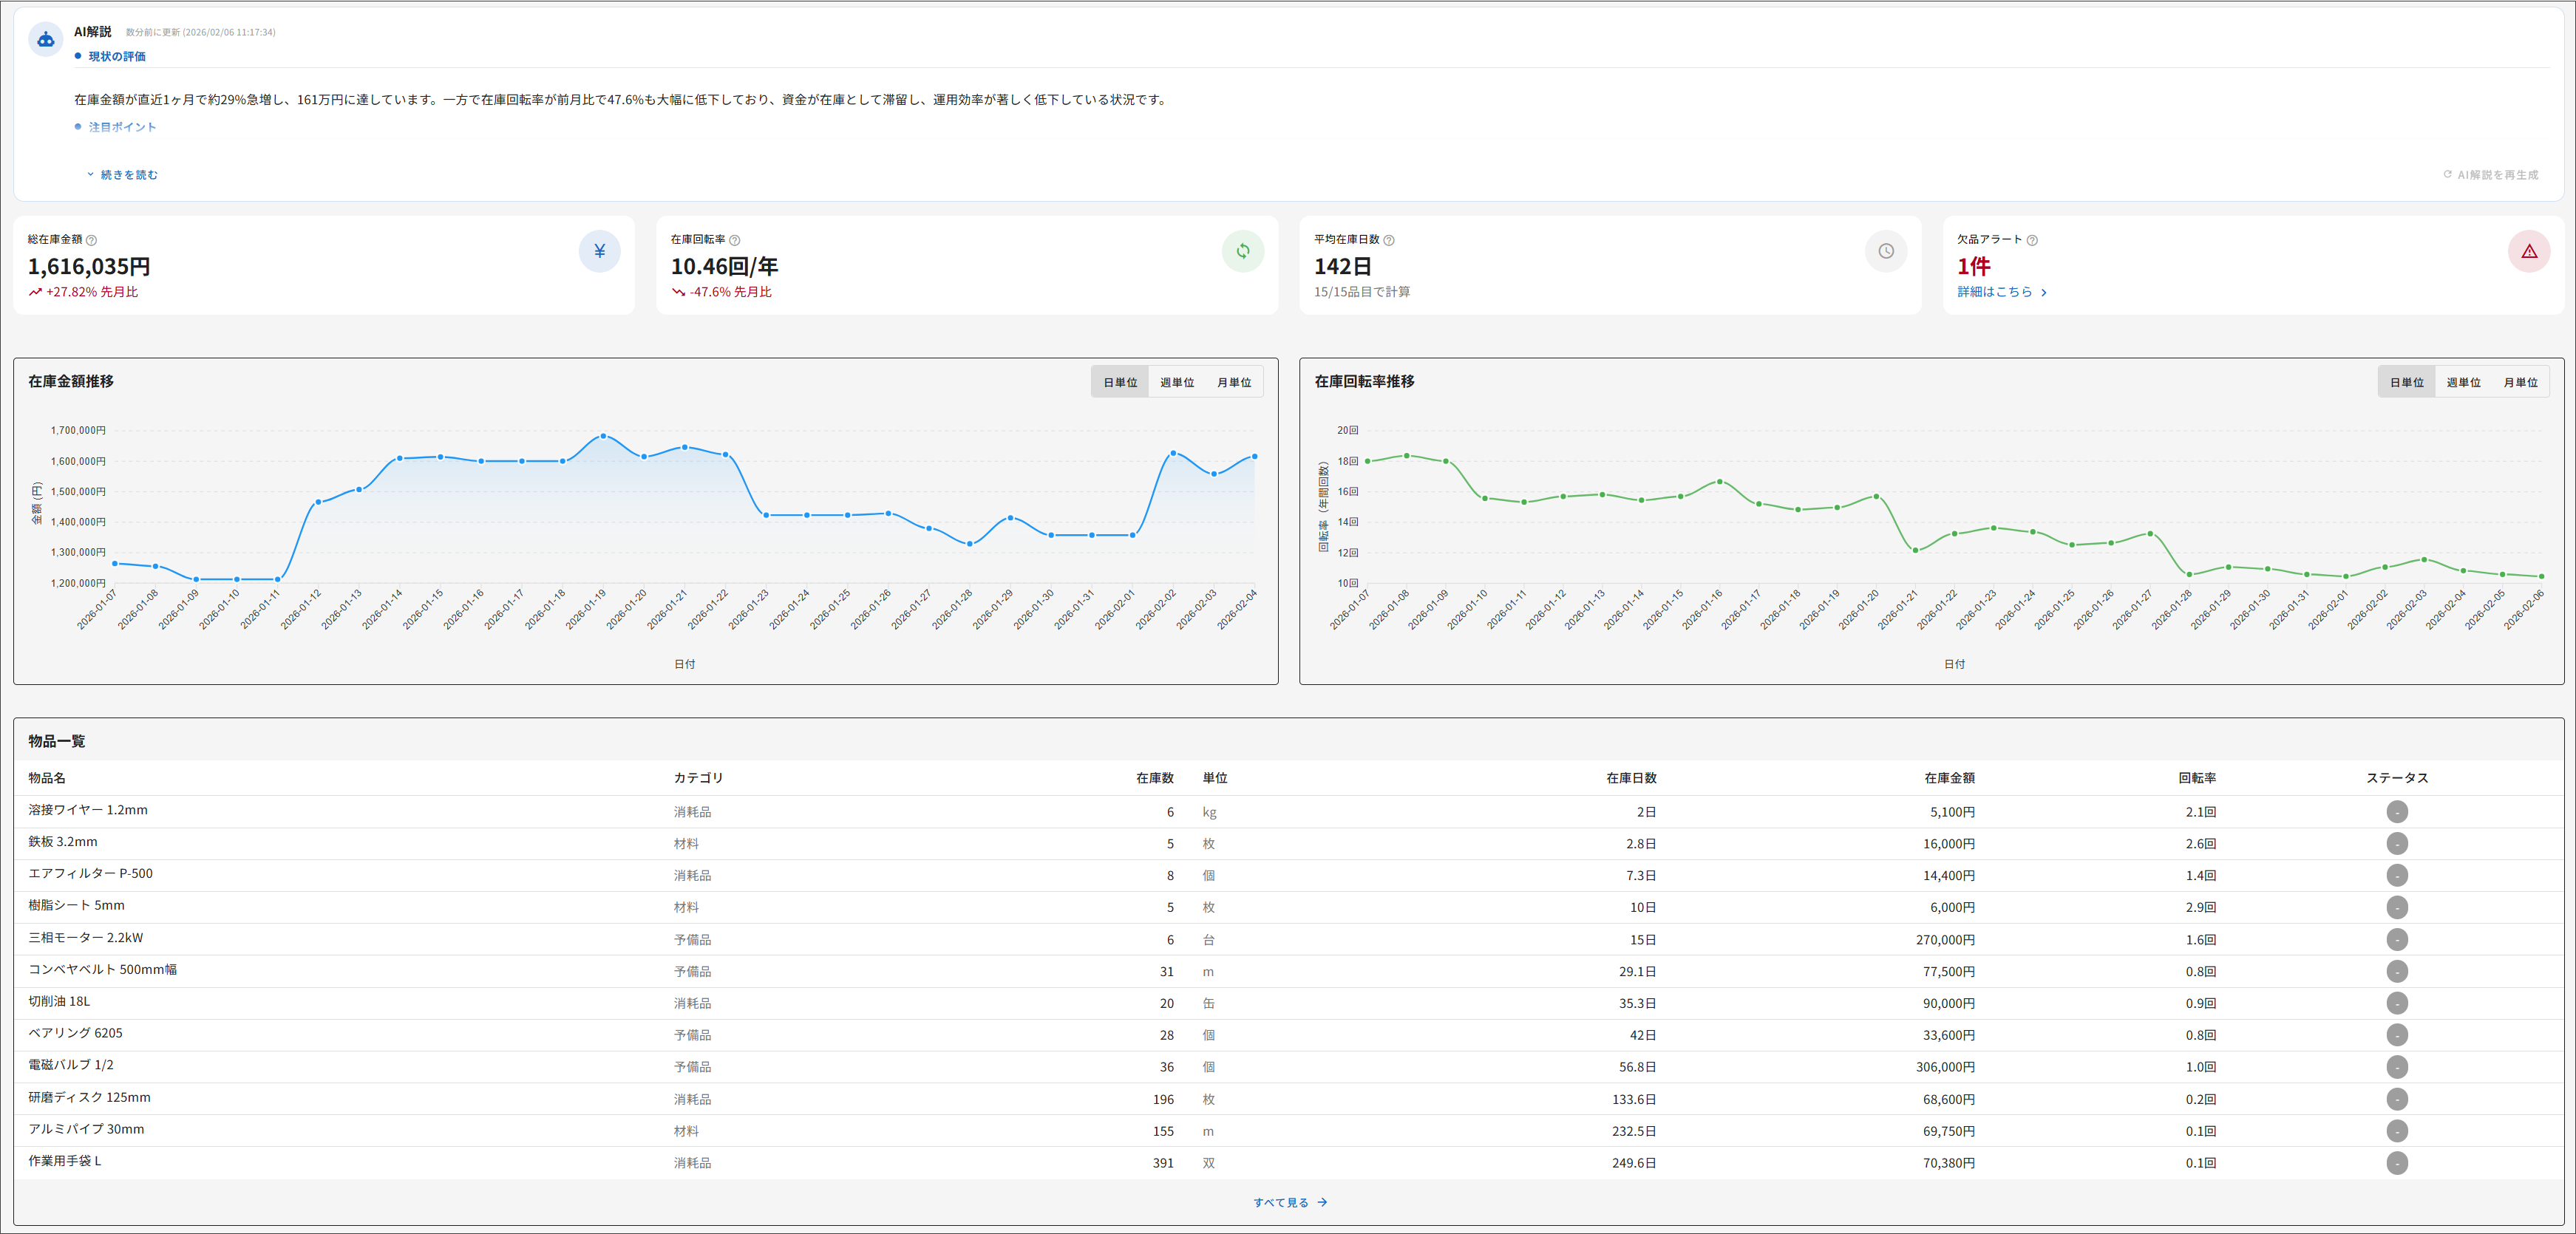Click 306,000円 inventory amount cell
This screenshot has height=1234, width=2576.
pos(1945,1067)
